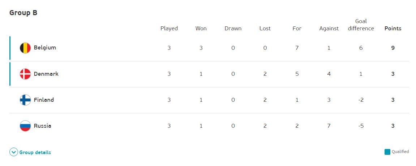Select the Finland team name
Screen dimensions: 416x166
point(44,100)
